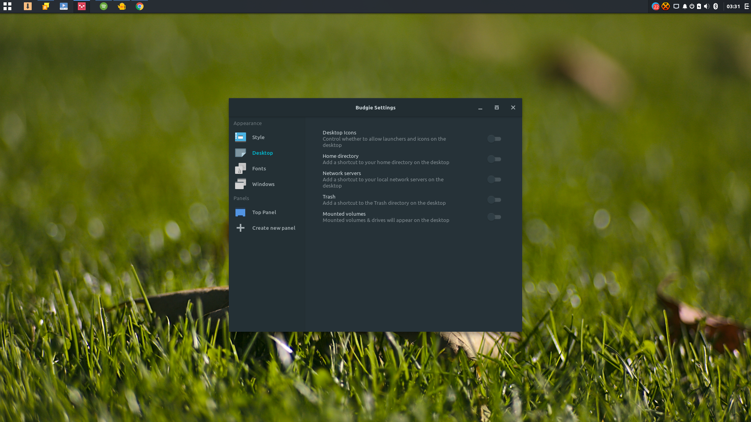
Task: Open the Raven sidebar toggle icon
Action: [x=747, y=6]
